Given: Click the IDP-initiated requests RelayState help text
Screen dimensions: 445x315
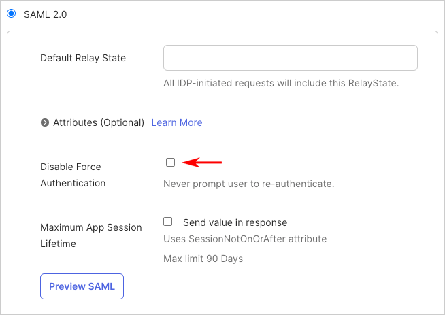Looking at the screenshot, I should [280, 84].
